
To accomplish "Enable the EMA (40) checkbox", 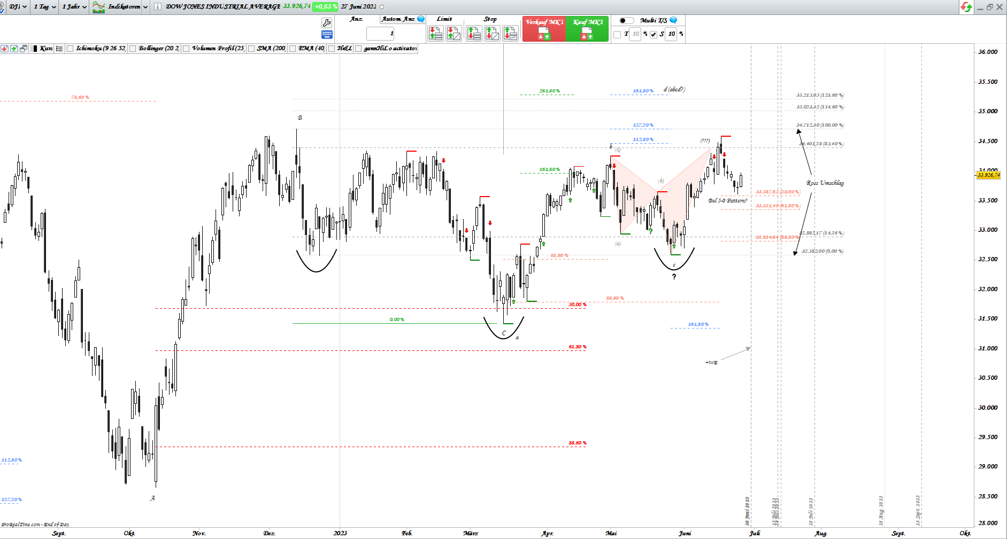I will click(293, 49).
